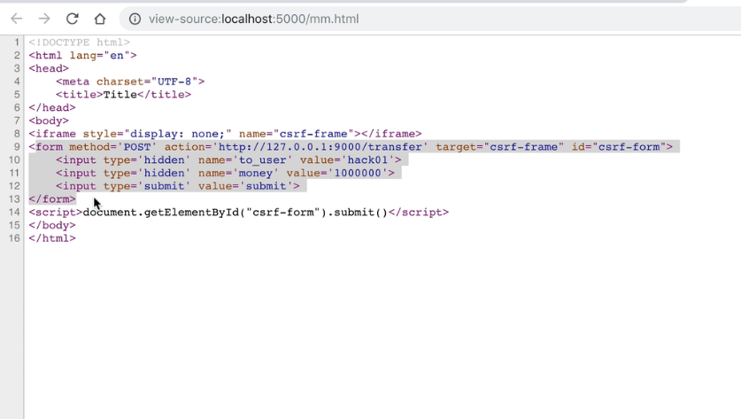Image resolution: width=741 pixels, height=419 pixels.
Task: Click the '</body>' closing tag text
Action: click(x=52, y=226)
